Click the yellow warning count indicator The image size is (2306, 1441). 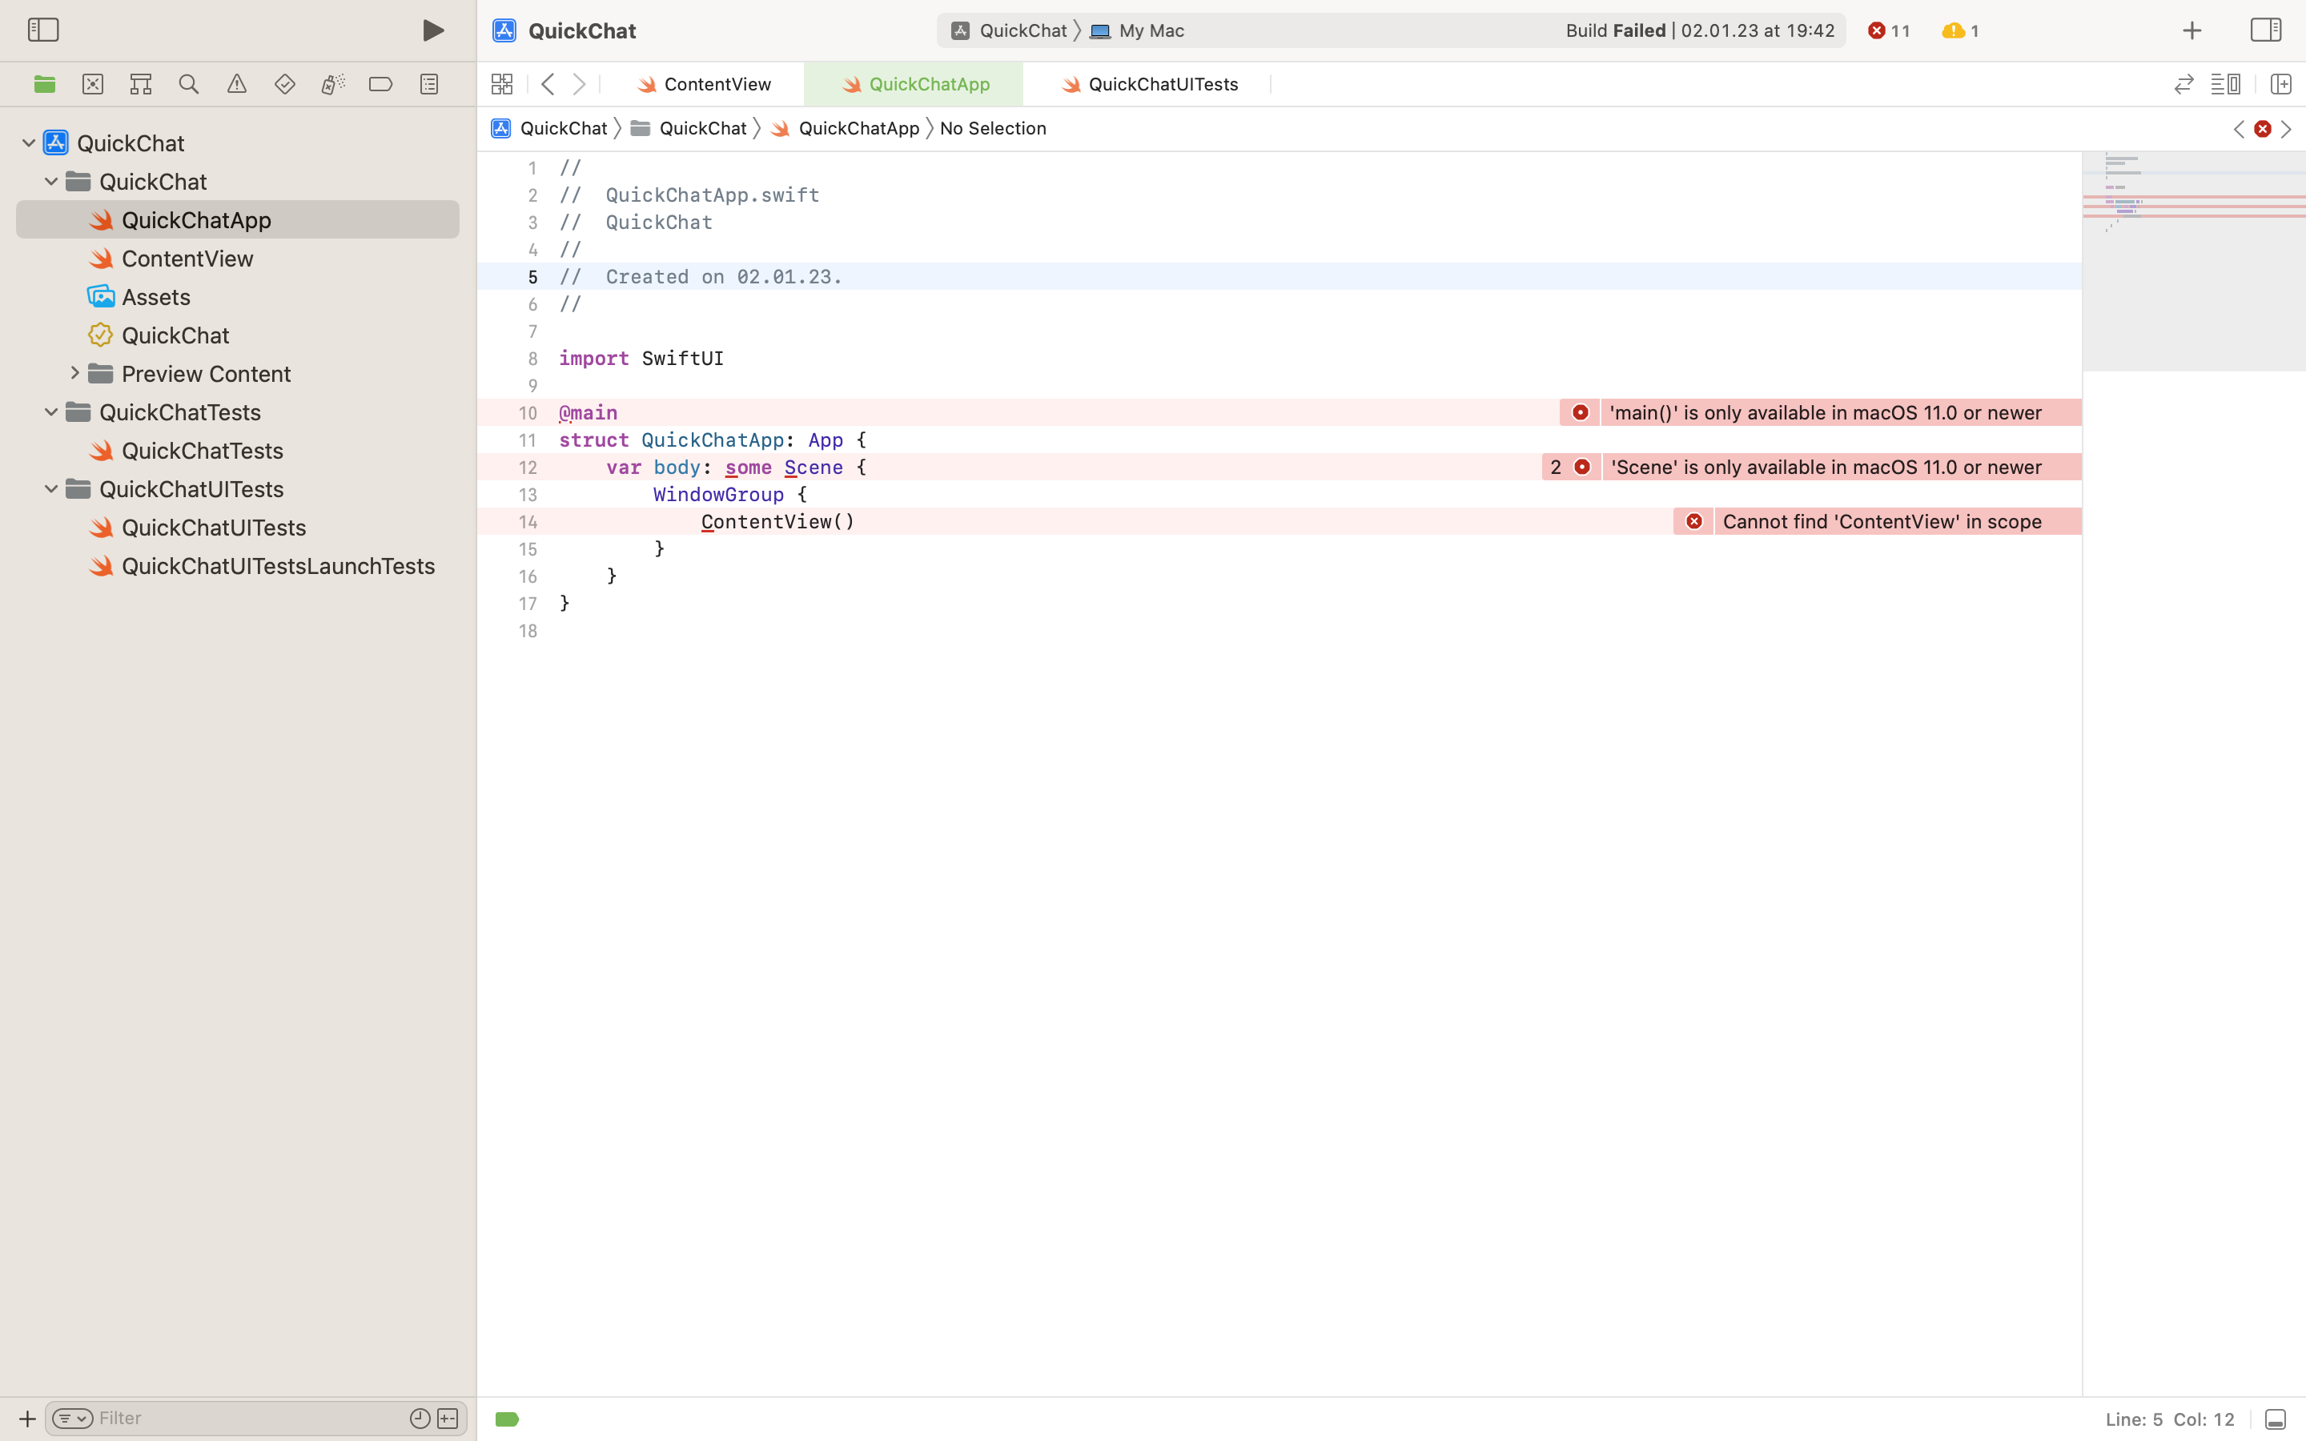[1961, 30]
